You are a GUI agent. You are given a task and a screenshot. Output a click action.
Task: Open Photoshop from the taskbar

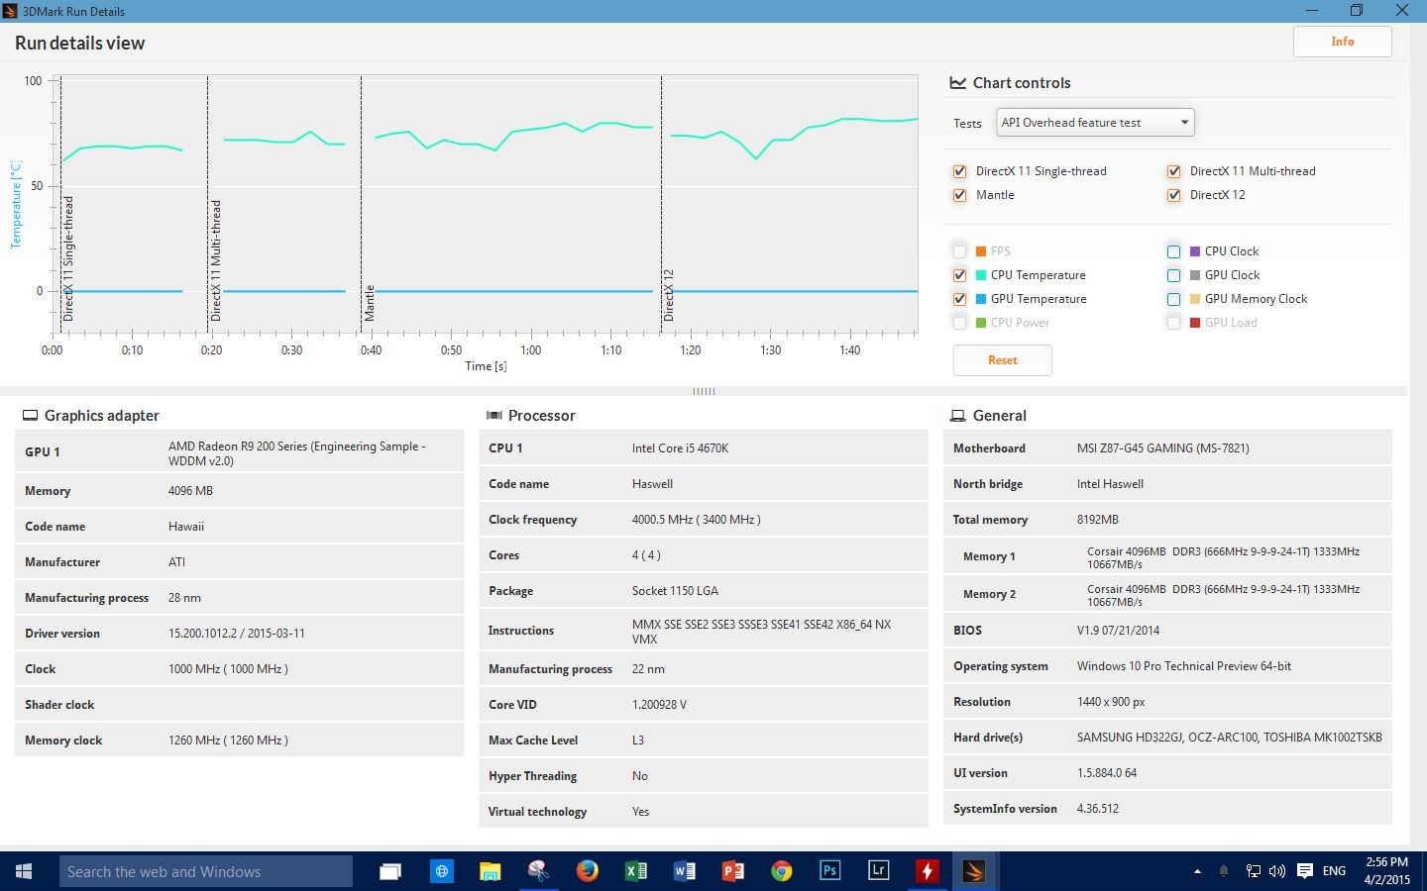point(830,871)
